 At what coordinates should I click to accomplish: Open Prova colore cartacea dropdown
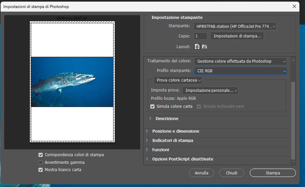click(178, 80)
